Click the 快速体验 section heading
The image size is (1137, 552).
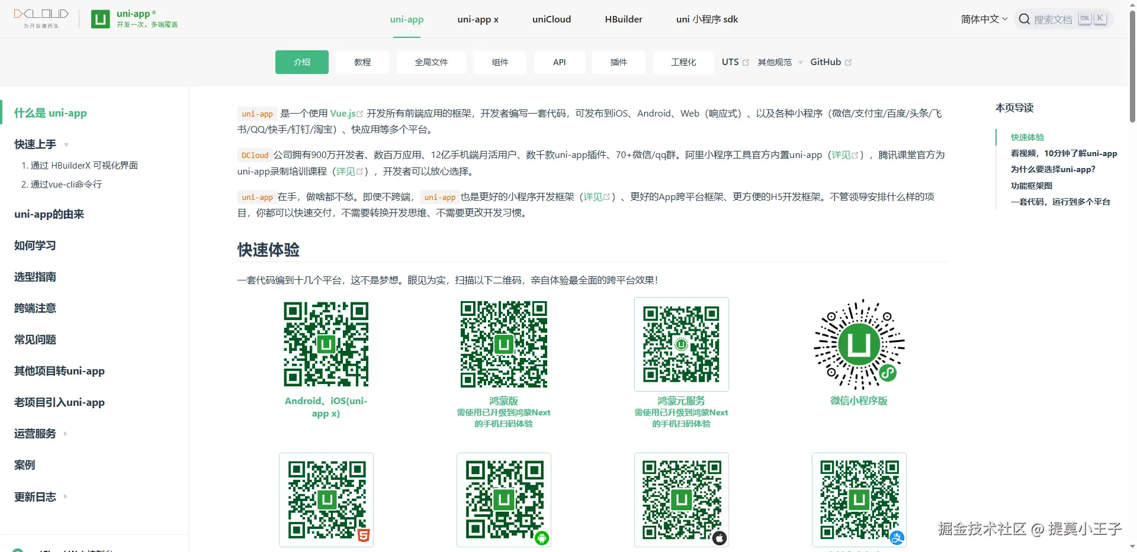point(268,250)
